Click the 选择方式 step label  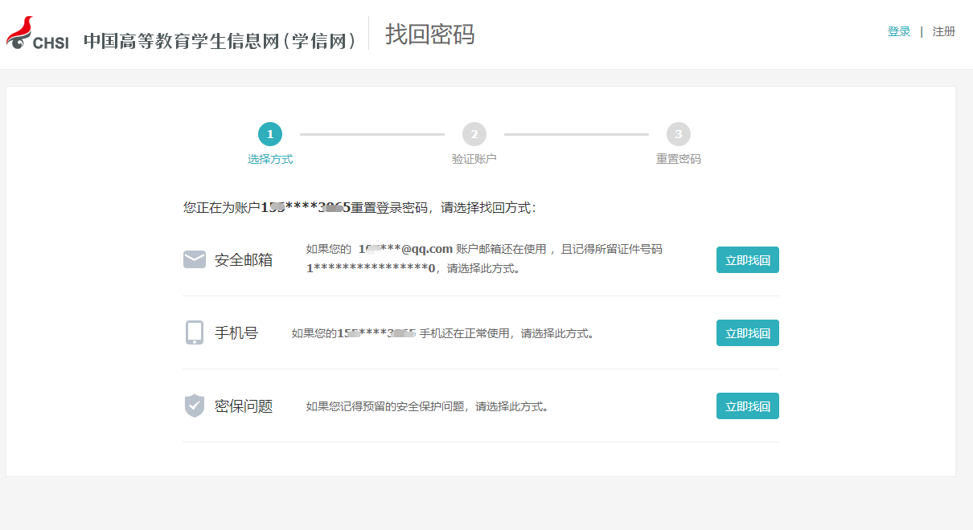pos(270,159)
